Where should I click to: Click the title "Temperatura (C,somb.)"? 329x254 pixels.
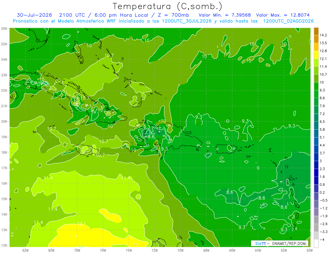tap(167, 6)
